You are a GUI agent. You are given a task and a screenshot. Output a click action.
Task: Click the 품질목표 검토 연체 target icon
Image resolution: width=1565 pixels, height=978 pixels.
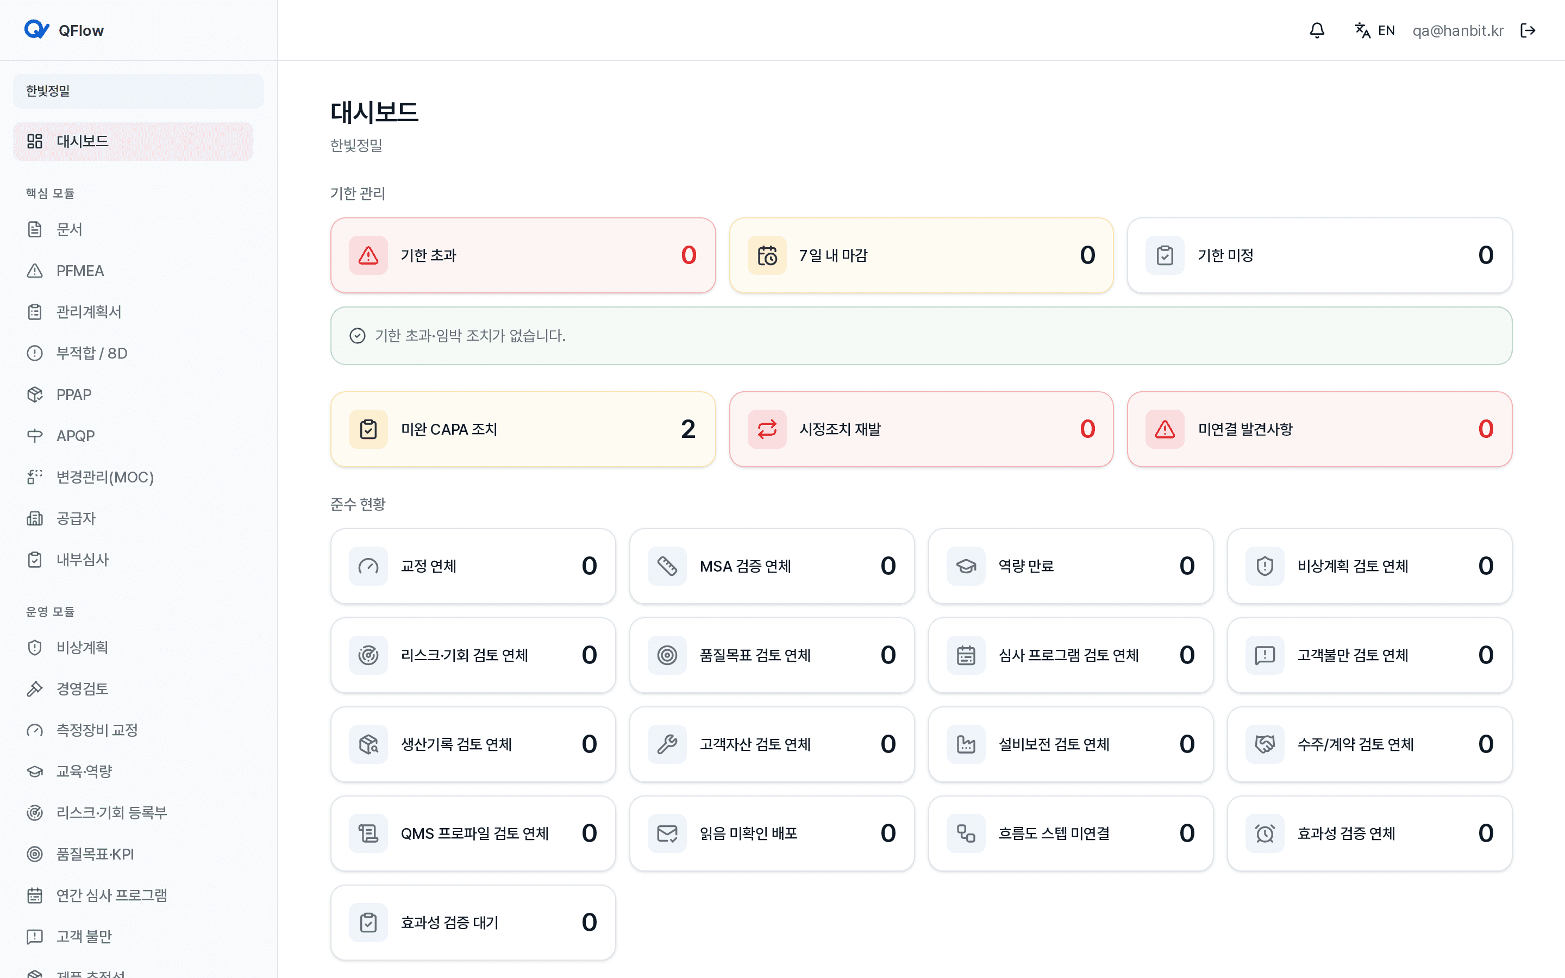[x=667, y=655]
